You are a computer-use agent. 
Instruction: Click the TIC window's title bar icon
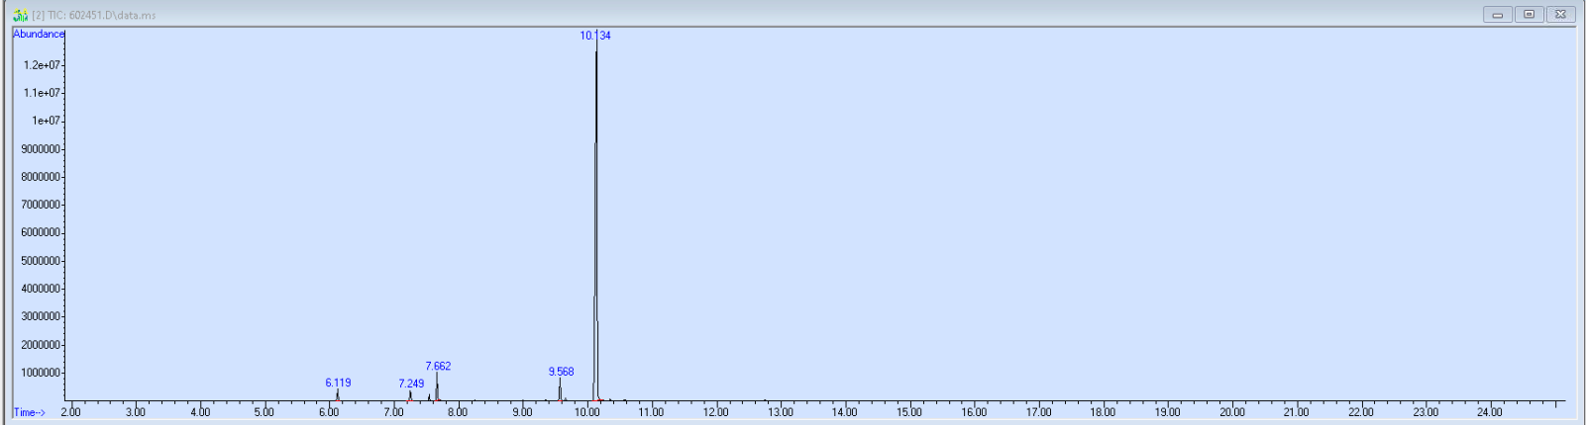click(x=20, y=15)
